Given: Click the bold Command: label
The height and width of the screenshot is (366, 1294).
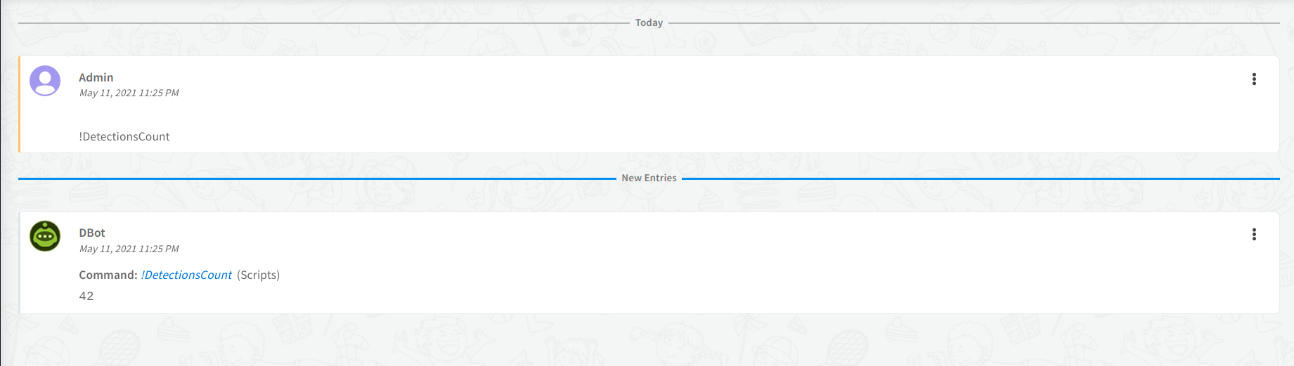Looking at the screenshot, I should tap(108, 275).
